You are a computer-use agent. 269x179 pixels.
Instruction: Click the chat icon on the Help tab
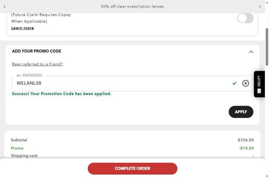coord(259,91)
